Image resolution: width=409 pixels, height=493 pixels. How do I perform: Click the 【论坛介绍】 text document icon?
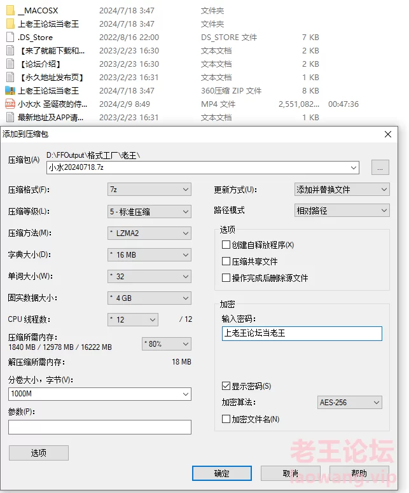coord(10,64)
